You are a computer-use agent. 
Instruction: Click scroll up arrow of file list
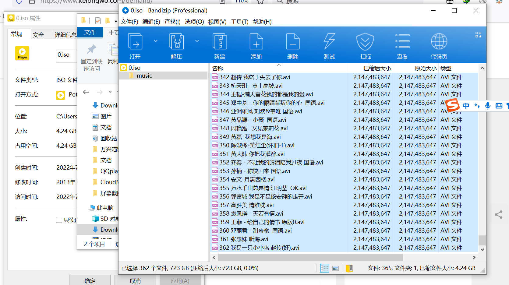pos(482,68)
